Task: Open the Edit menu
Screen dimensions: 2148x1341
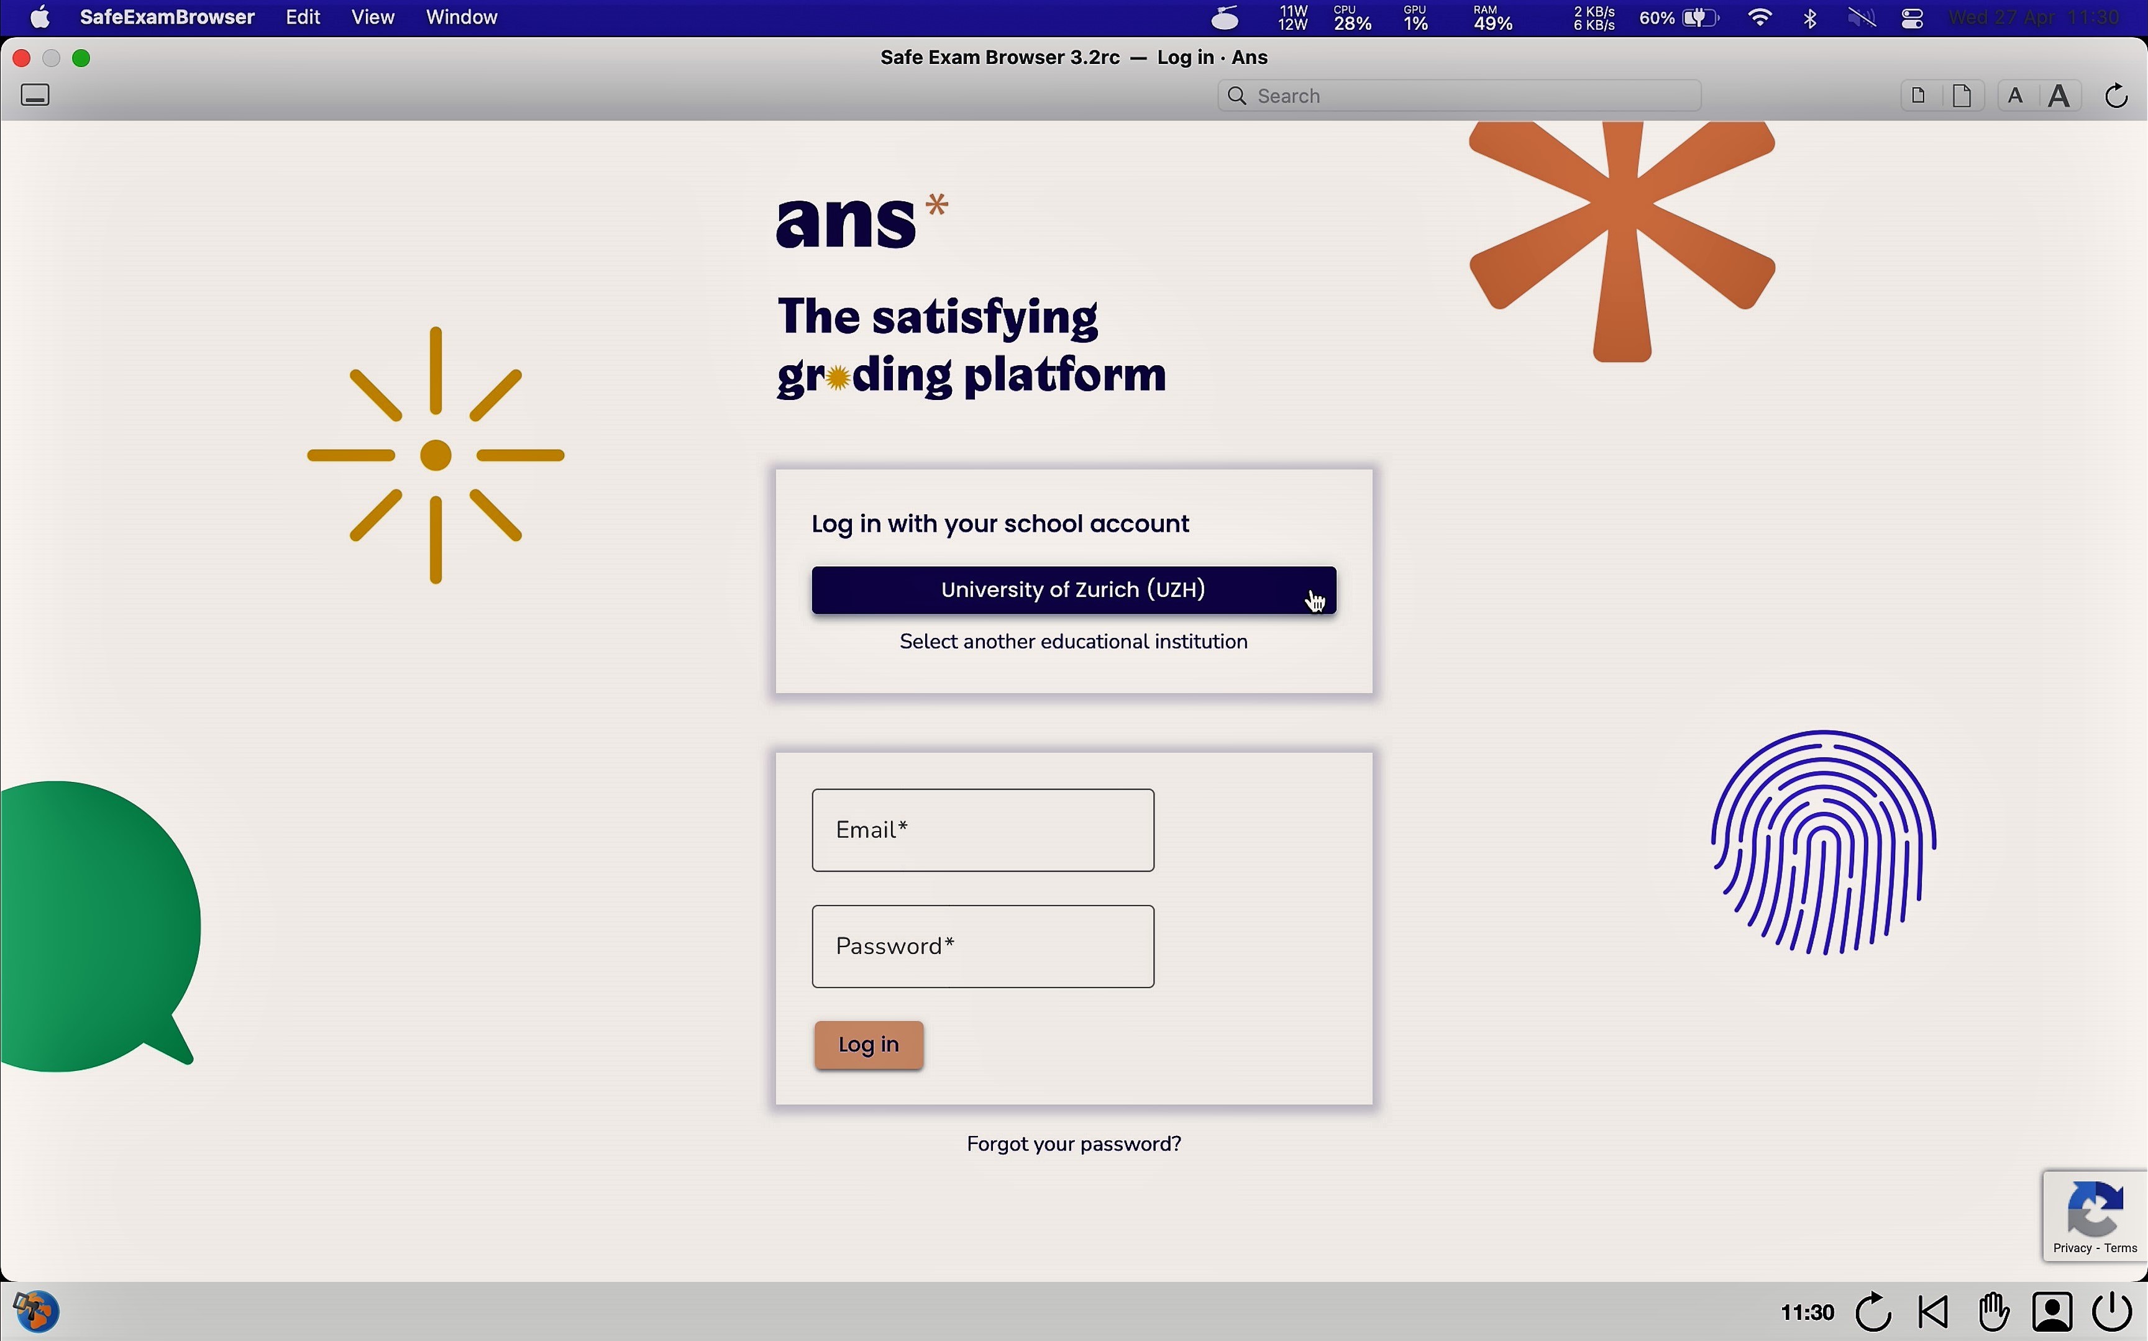Action: [x=303, y=18]
